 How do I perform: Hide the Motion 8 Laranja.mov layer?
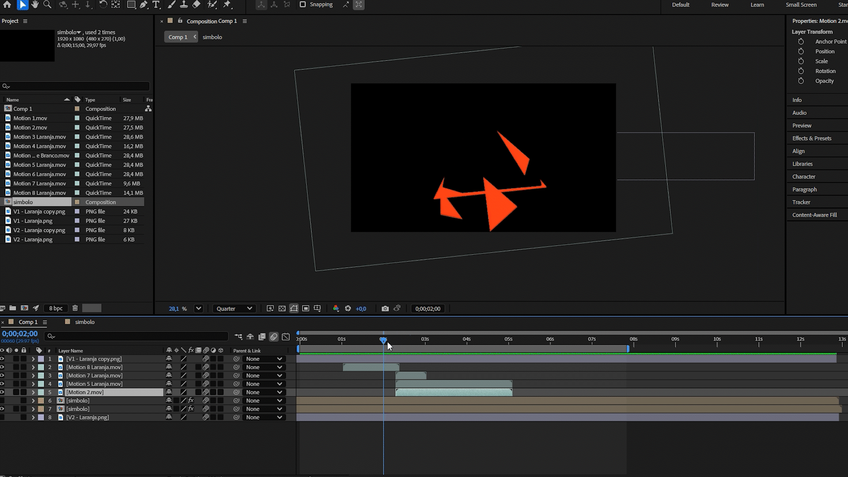coord(2,367)
